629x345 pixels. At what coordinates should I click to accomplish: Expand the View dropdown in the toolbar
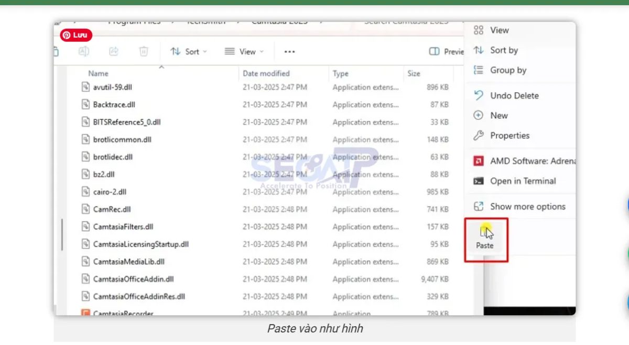[244, 51]
